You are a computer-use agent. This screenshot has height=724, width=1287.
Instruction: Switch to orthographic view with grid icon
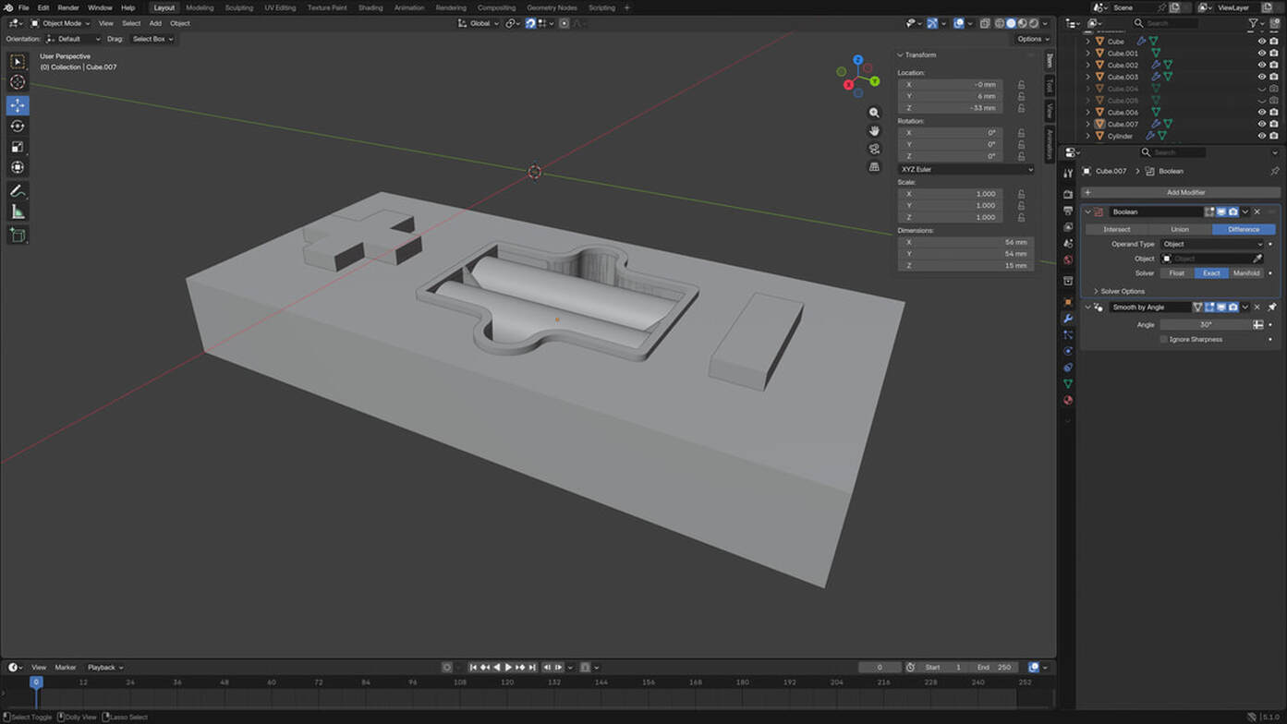click(x=874, y=167)
